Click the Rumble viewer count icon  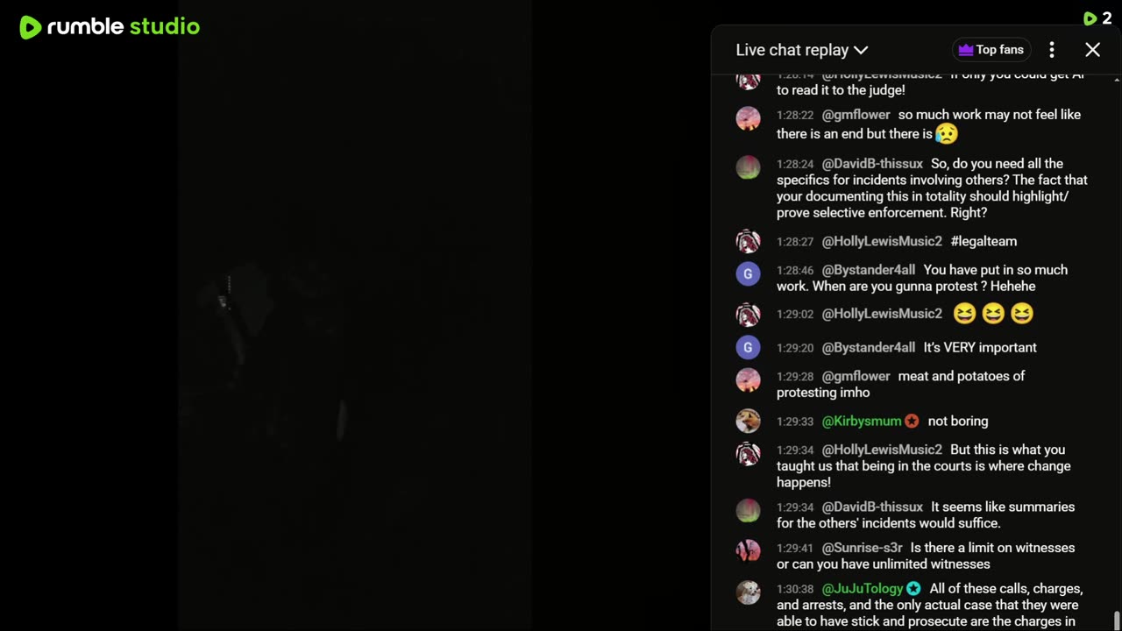pyautogui.click(x=1090, y=18)
